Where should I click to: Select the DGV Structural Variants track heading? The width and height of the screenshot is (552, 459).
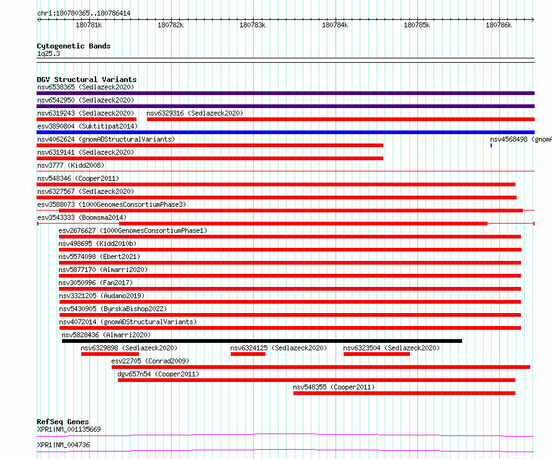coord(87,80)
